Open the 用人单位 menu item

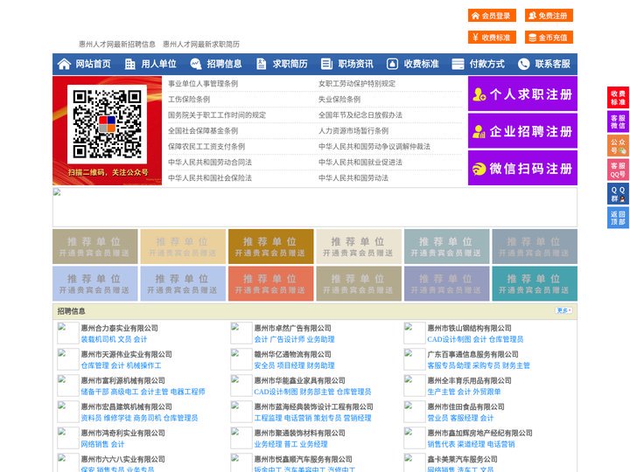pos(158,64)
